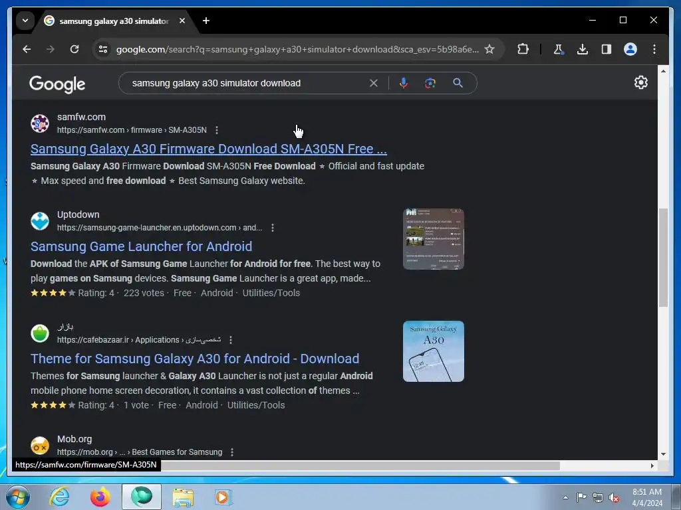Image resolution: width=681 pixels, height=510 pixels.
Task: Open the media player taskbar icon
Action: (223, 497)
